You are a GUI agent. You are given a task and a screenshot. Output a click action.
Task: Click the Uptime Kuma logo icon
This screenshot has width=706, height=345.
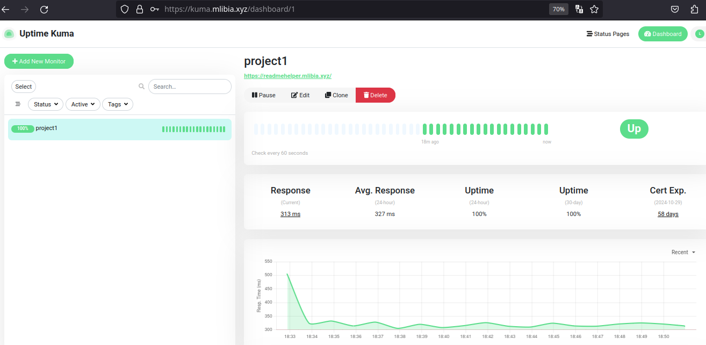(x=9, y=33)
